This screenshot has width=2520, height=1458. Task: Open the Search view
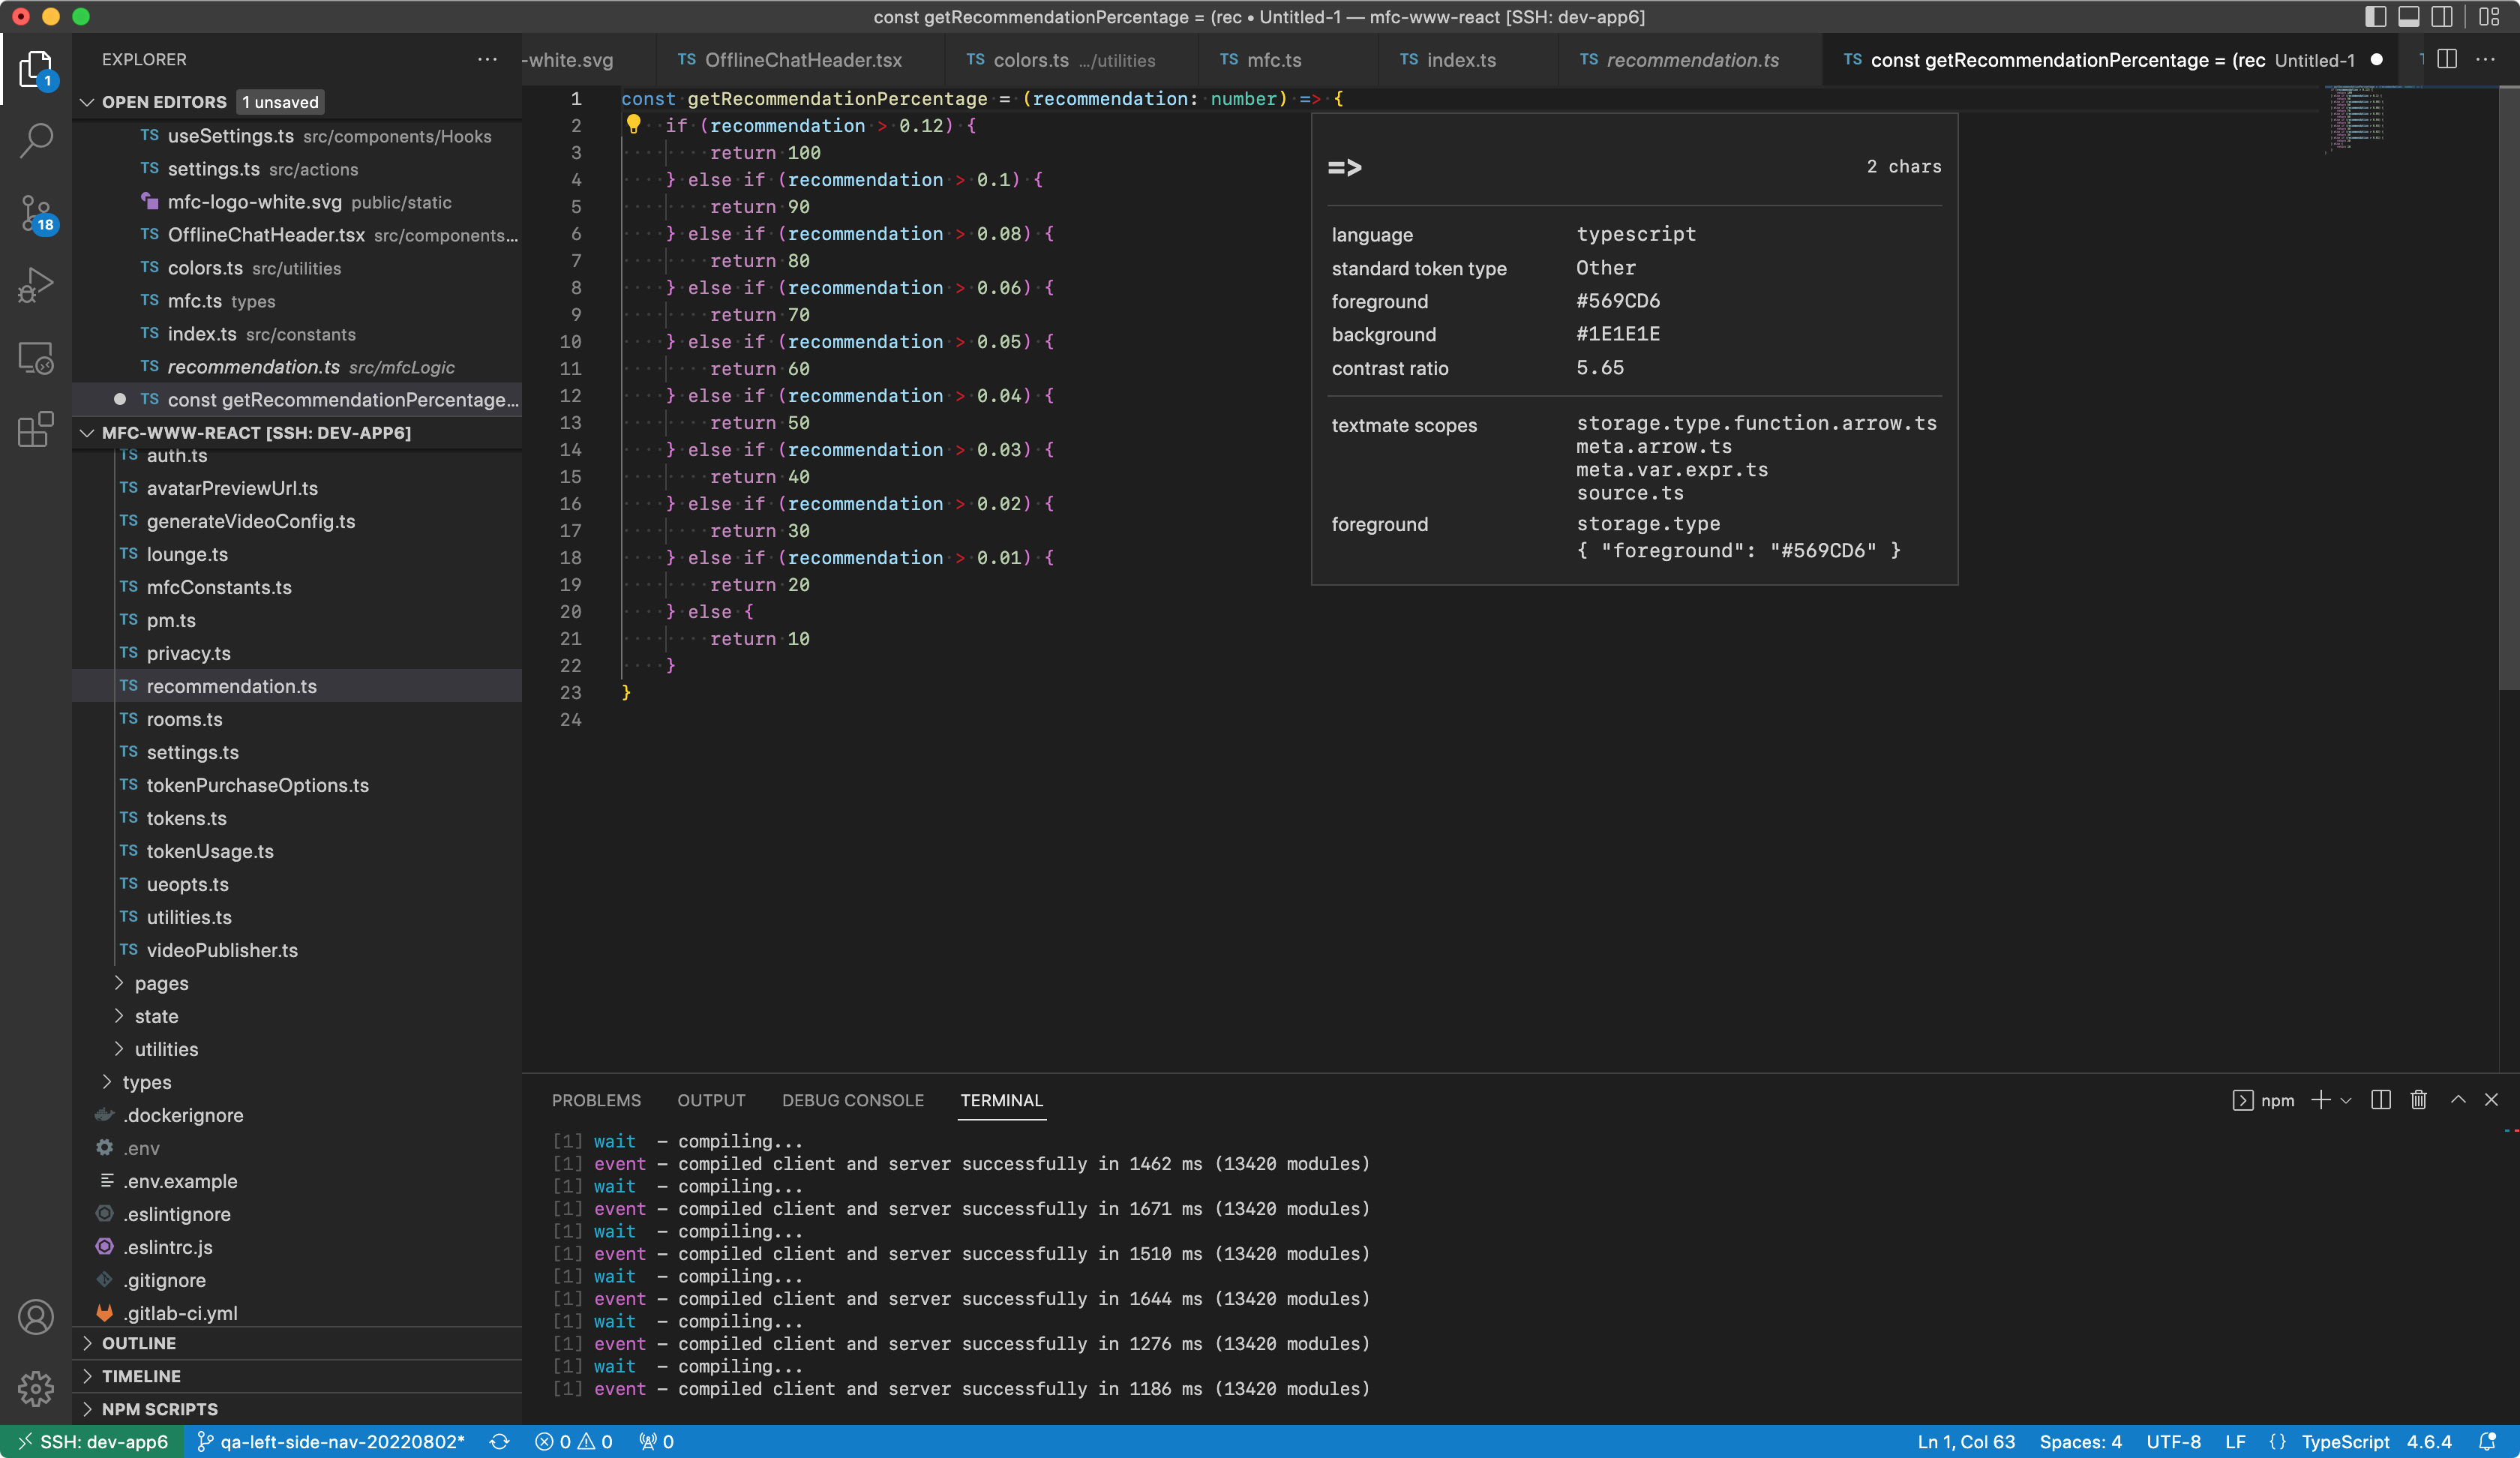pos(36,142)
